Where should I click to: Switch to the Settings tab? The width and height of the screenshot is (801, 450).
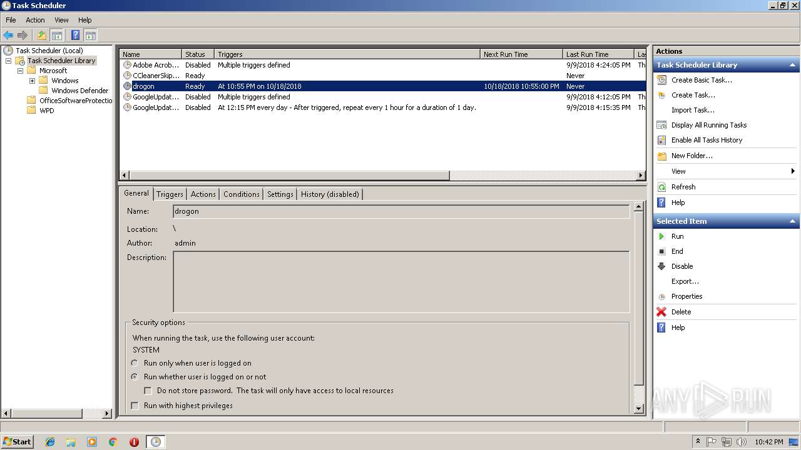280,194
